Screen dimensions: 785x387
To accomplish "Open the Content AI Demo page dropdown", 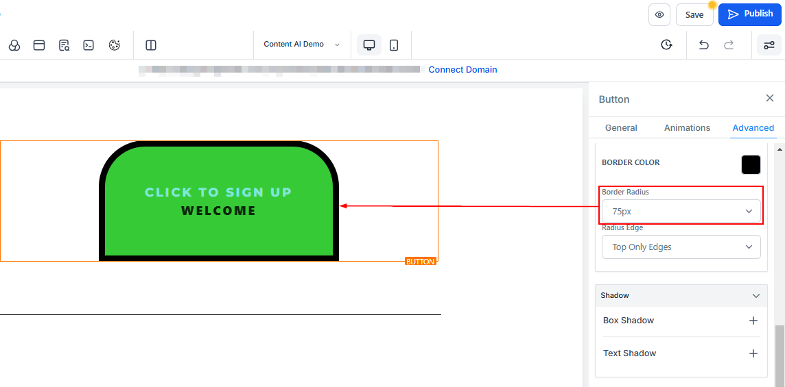I will (301, 45).
